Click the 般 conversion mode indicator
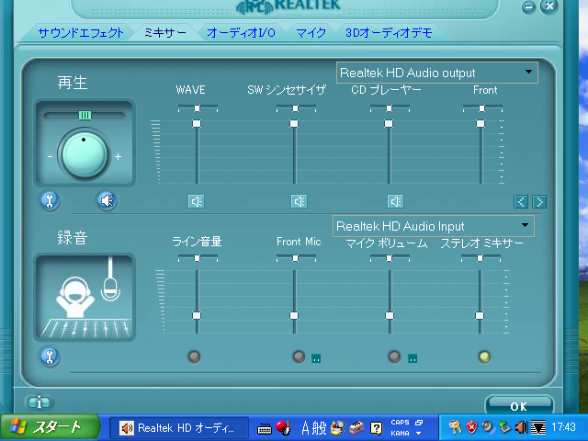Image resolution: width=588 pixels, height=441 pixels. (x=320, y=428)
